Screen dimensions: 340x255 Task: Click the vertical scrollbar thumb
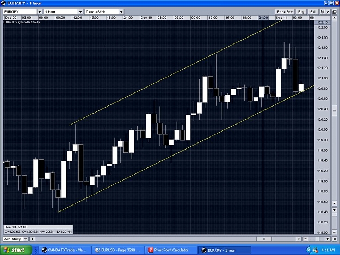[x=335, y=111]
